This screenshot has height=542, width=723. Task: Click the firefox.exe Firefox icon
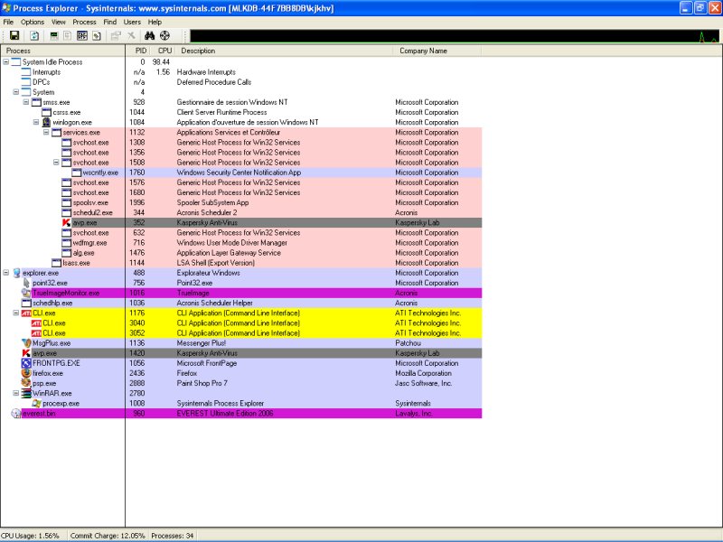(x=26, y=373)
